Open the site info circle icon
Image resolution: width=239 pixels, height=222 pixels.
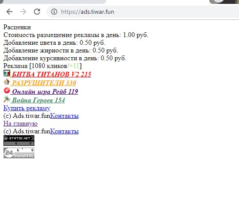(x=54, y=12)
